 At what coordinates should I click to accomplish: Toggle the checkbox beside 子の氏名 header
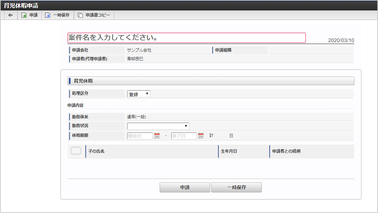point(76,151)
